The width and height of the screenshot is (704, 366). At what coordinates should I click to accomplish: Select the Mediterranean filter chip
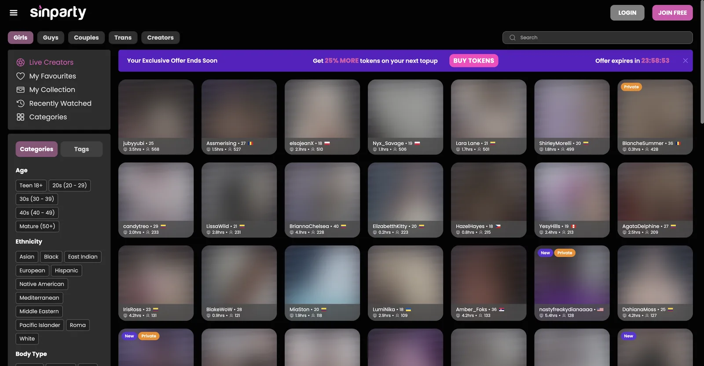[39, 298]
